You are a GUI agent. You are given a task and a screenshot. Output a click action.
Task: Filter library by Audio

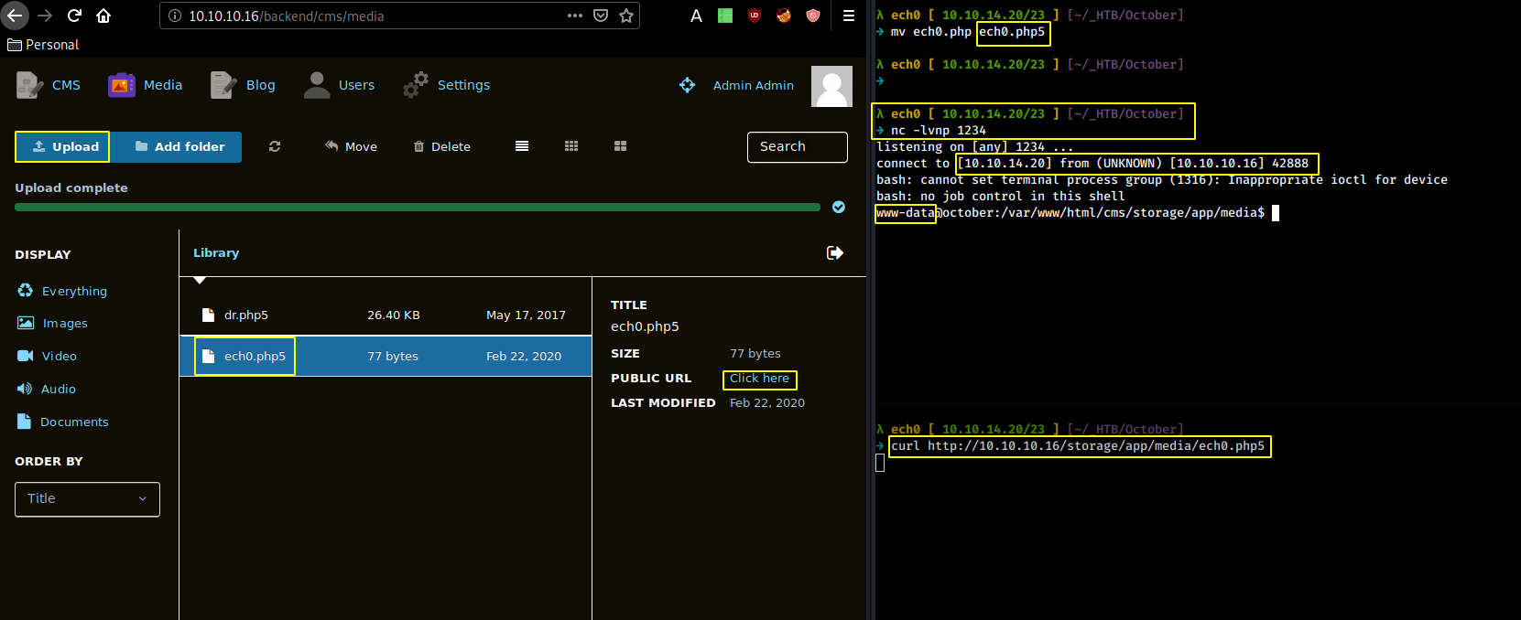(46, 390)
